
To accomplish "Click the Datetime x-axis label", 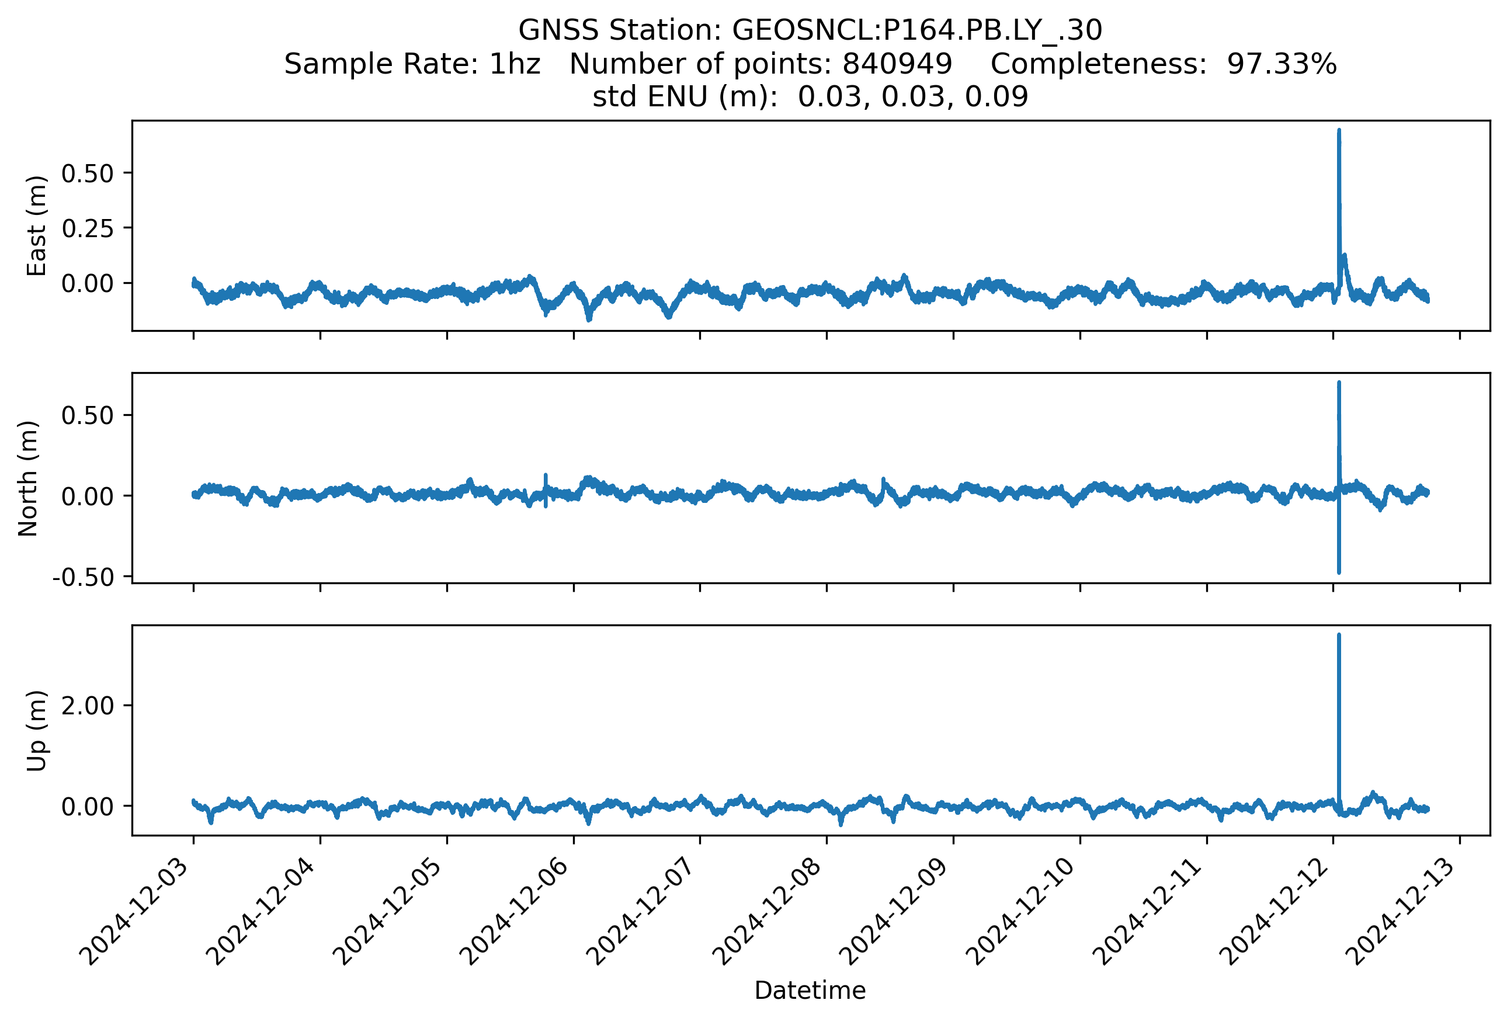I will pyautogui.click(x=810, y=991).
